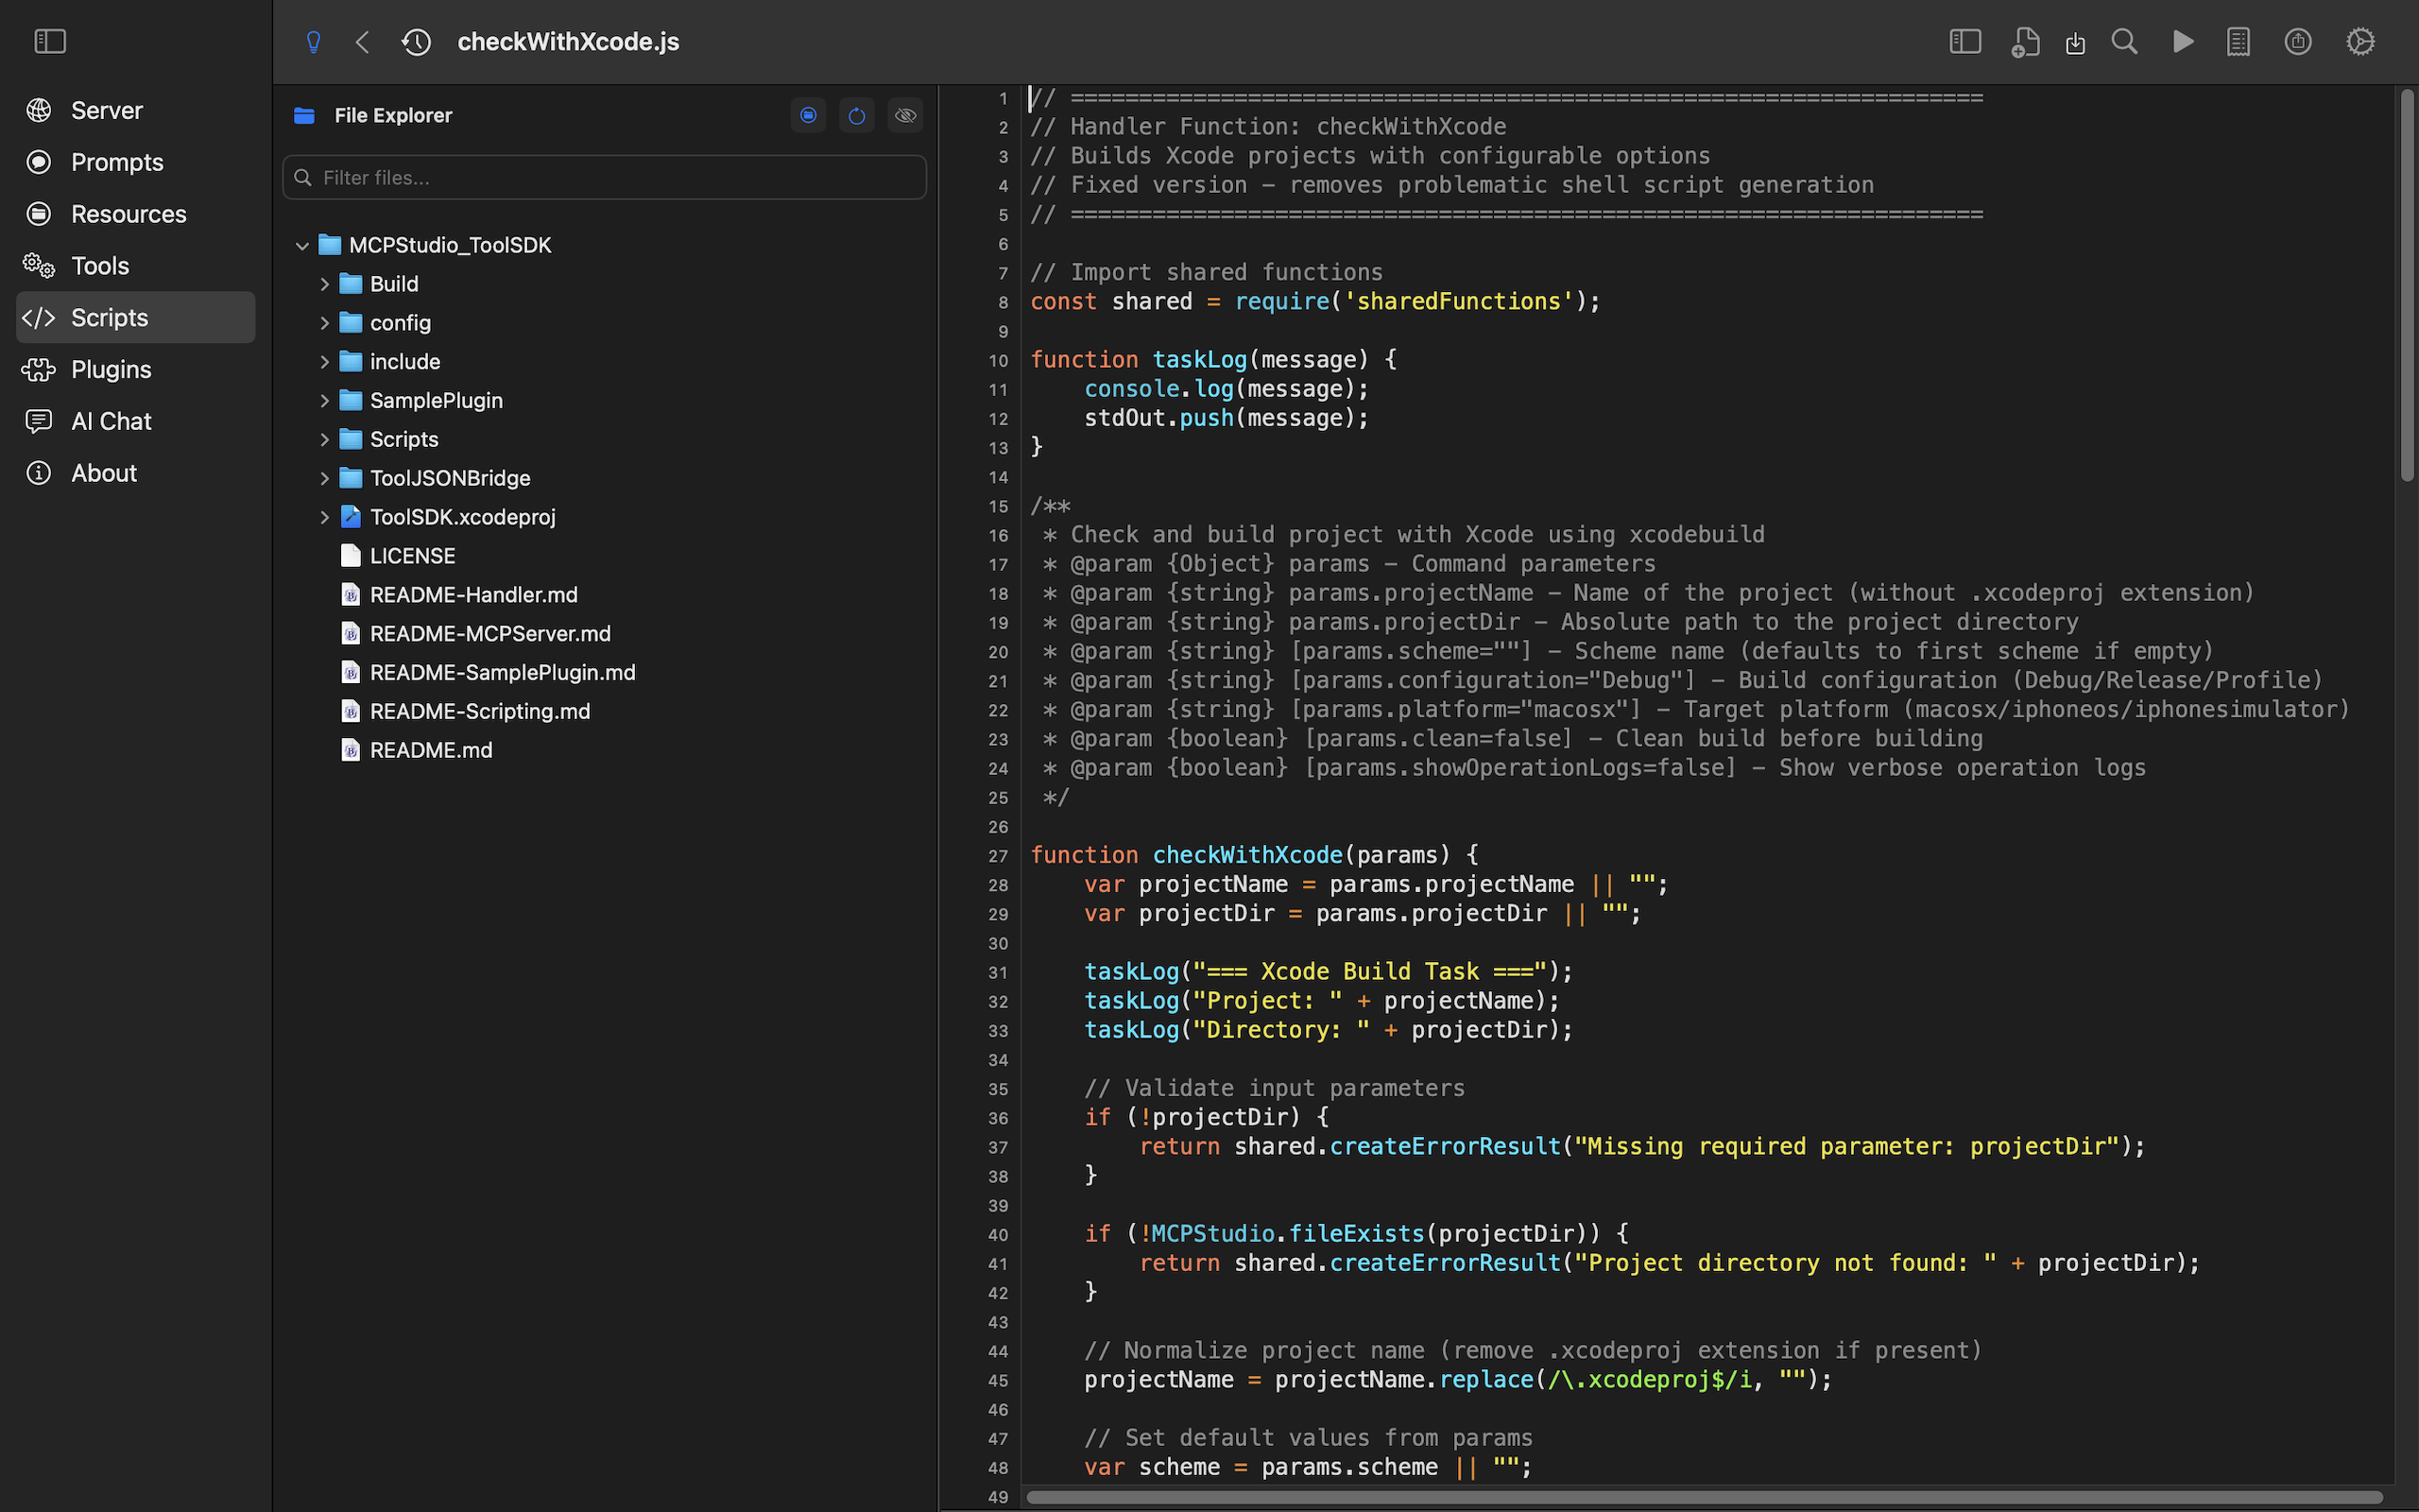Image resolution: width=2419 pixels, height=1512 pixels.
Task: Run the script with the play button
Action: coord(2183,42)
